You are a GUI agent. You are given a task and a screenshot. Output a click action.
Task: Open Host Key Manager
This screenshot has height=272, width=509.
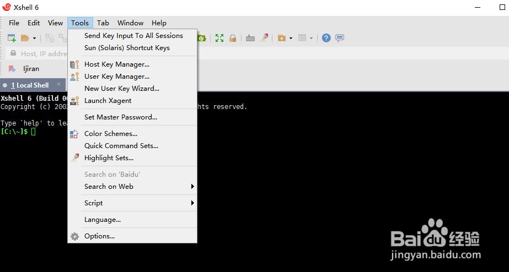click(132, 64)
